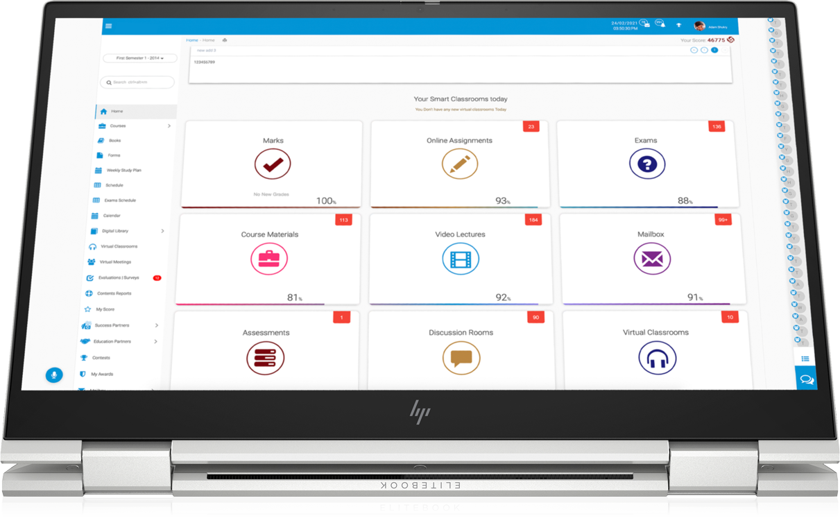Click the Home breadcrumb link
Image resolution: width=840 pixels, height=523 pixels.
point(192,40)
